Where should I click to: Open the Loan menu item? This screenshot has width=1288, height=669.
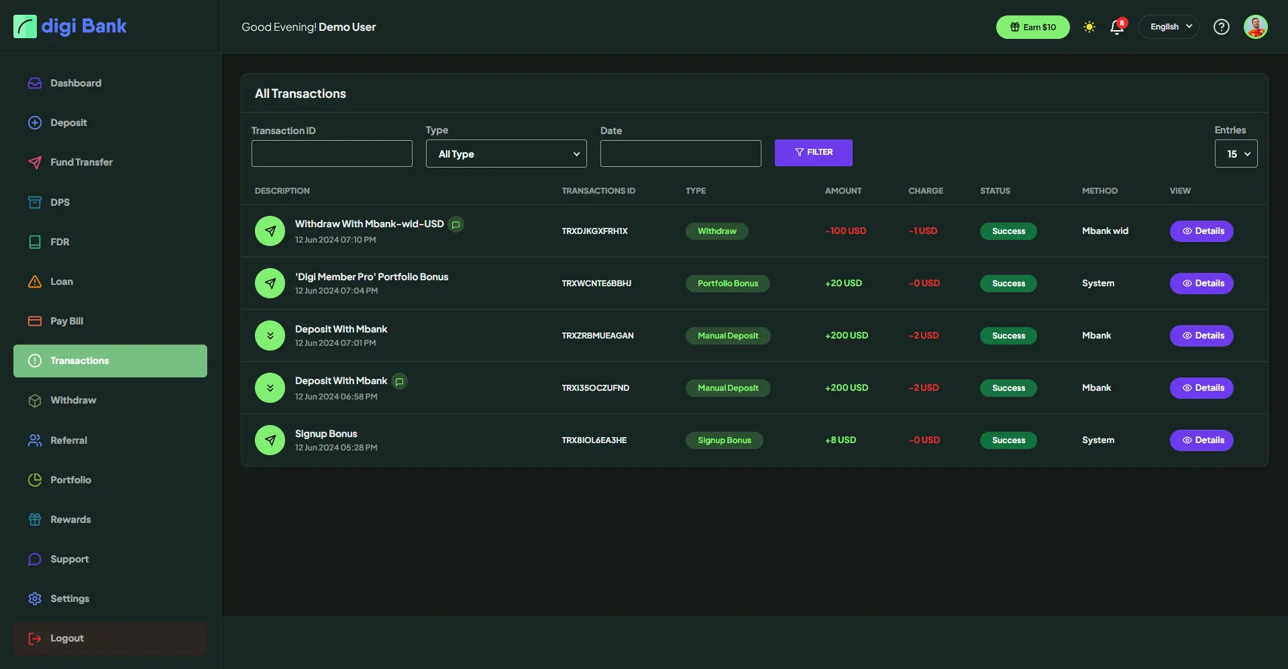coord(110,281)
